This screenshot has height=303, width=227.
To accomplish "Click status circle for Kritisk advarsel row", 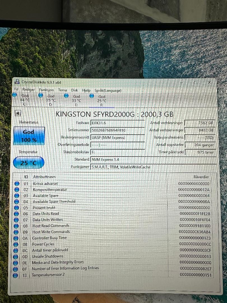I will pos(17,183).
